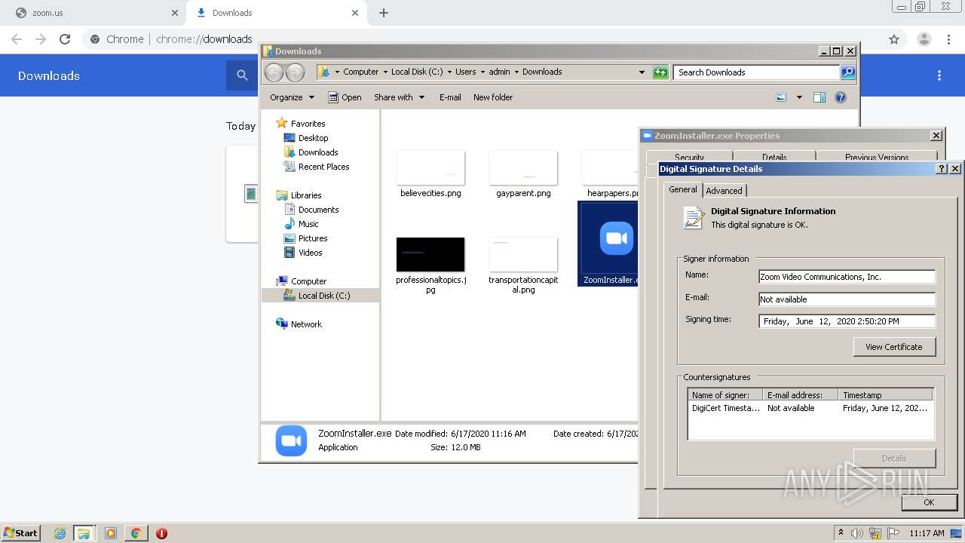Click the View Certificate button
This screenshot has width=965, height=543.
point(894,347)
